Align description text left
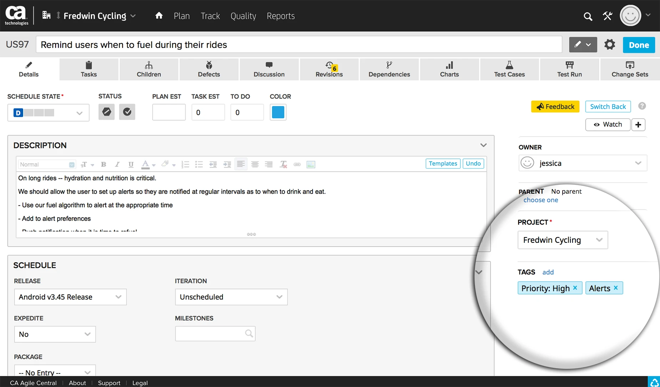The height and width of the screenshot is (387, 660). 241,164
